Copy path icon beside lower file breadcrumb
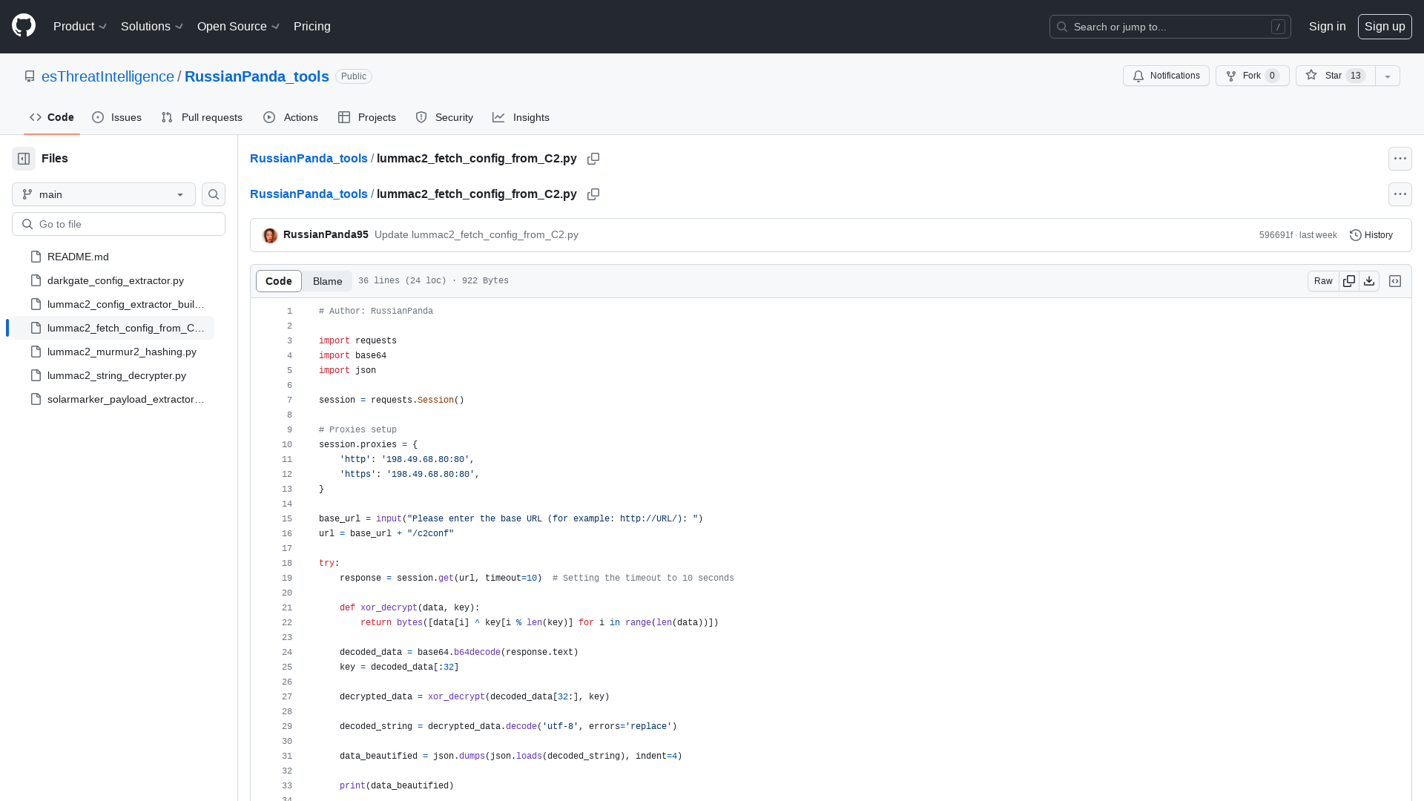Viewport: 1424px width, 801px height. pos(593,194)
